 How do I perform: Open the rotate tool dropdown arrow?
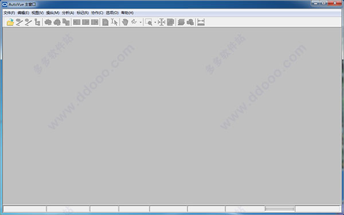tap(140, 22)
